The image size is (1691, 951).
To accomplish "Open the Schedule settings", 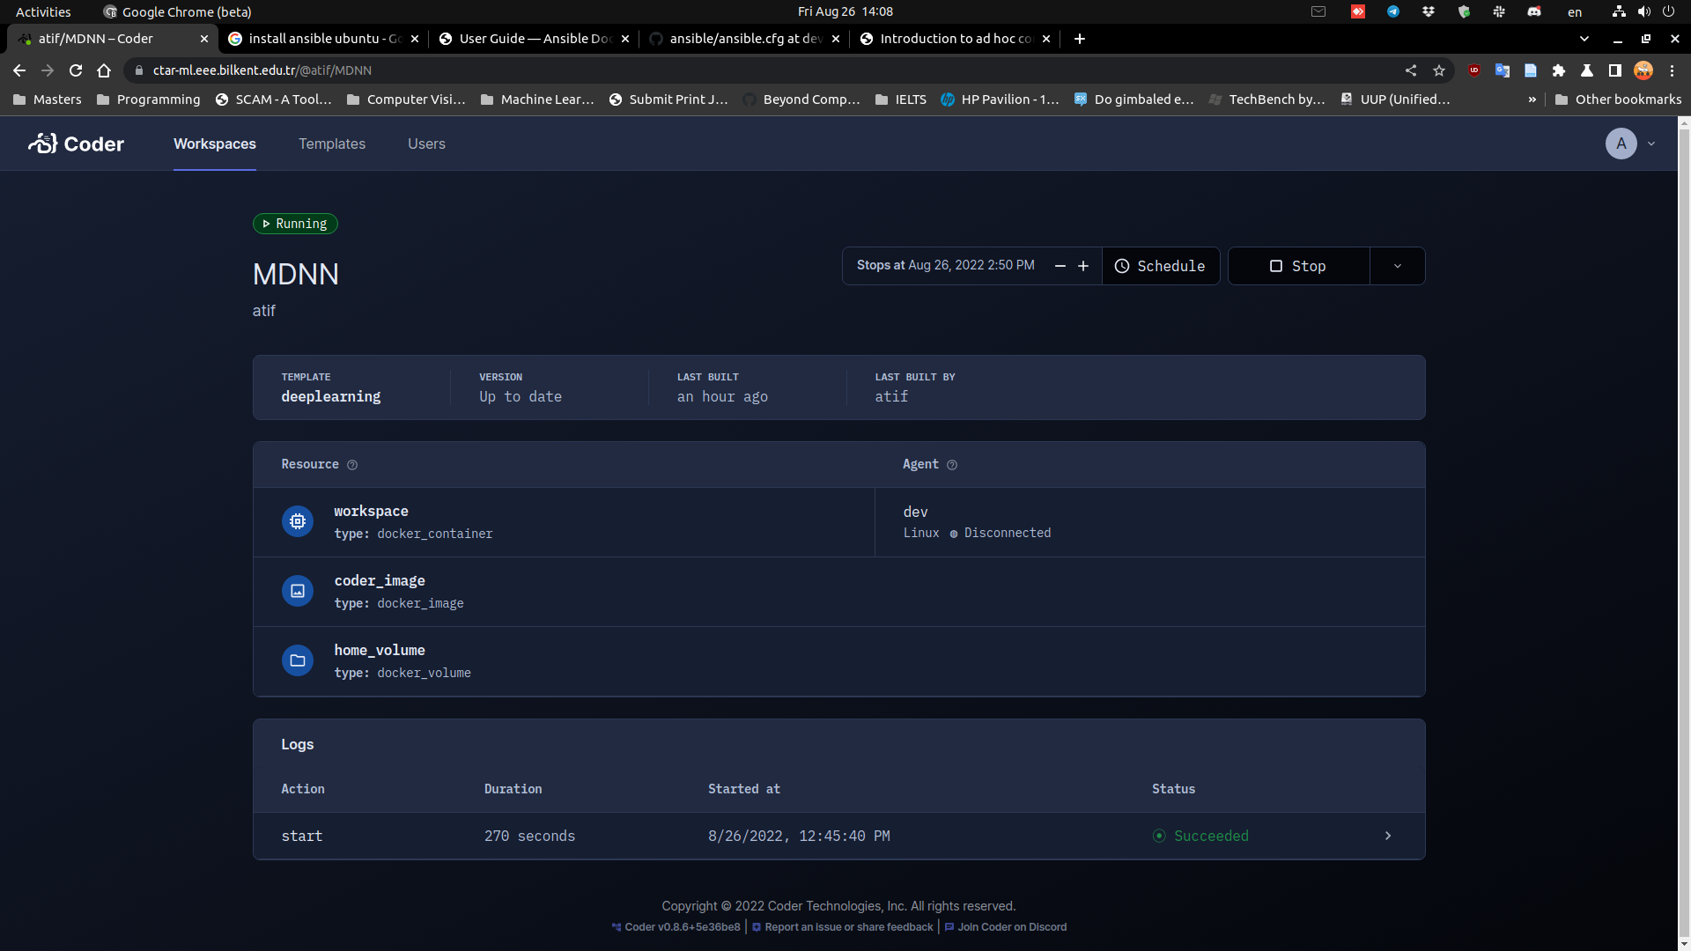I will tap(1161, 266).
